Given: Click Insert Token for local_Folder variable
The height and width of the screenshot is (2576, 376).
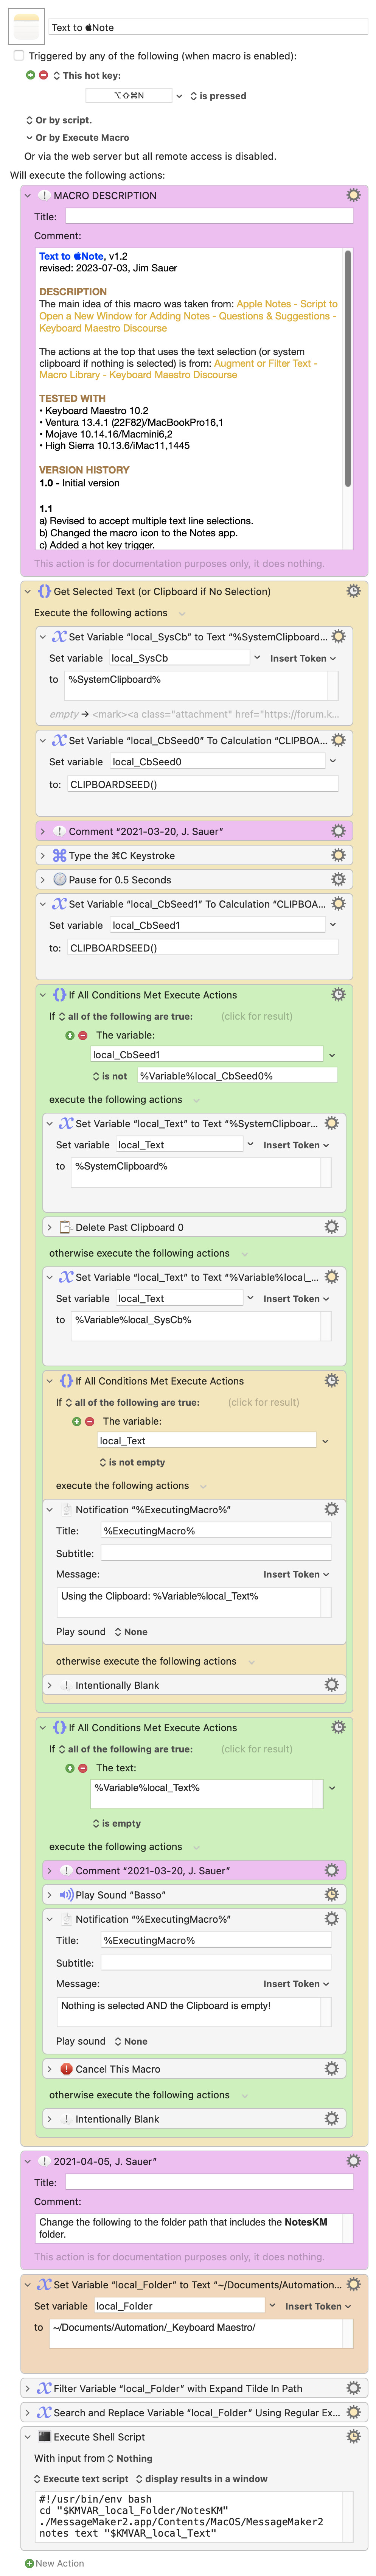Looking at the screenshot, I should coord(318,2306).
